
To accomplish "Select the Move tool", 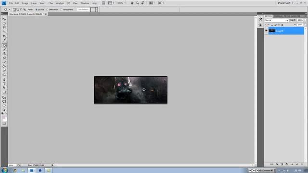I will point(4,19).
